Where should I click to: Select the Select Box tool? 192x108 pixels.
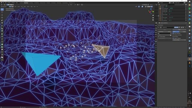(2, 9)
